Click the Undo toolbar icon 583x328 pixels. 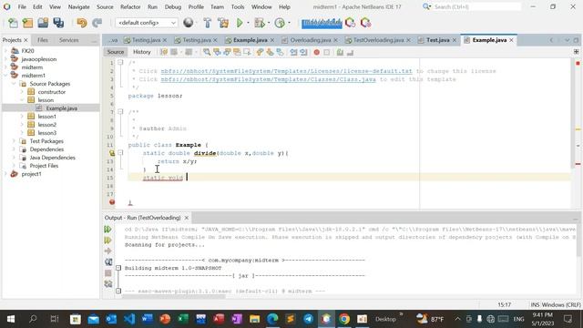point(82,23)
